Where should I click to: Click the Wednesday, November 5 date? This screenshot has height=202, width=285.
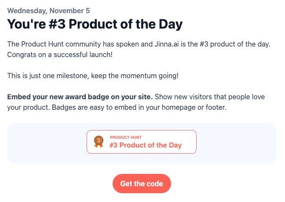pyautogui.click(x=48, y=10)
